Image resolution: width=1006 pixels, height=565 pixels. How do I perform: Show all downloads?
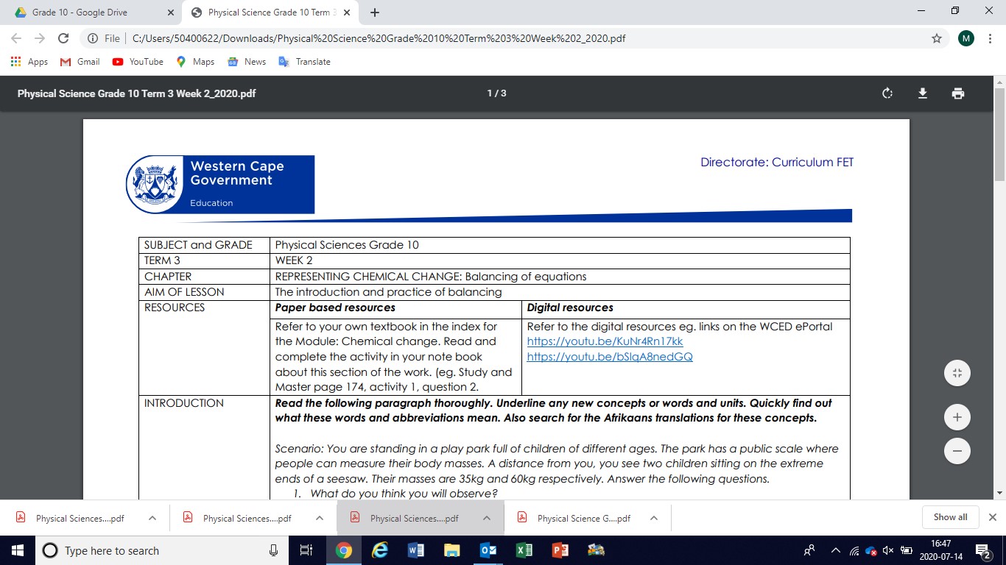pyautogui.click(x=950, y=517)
